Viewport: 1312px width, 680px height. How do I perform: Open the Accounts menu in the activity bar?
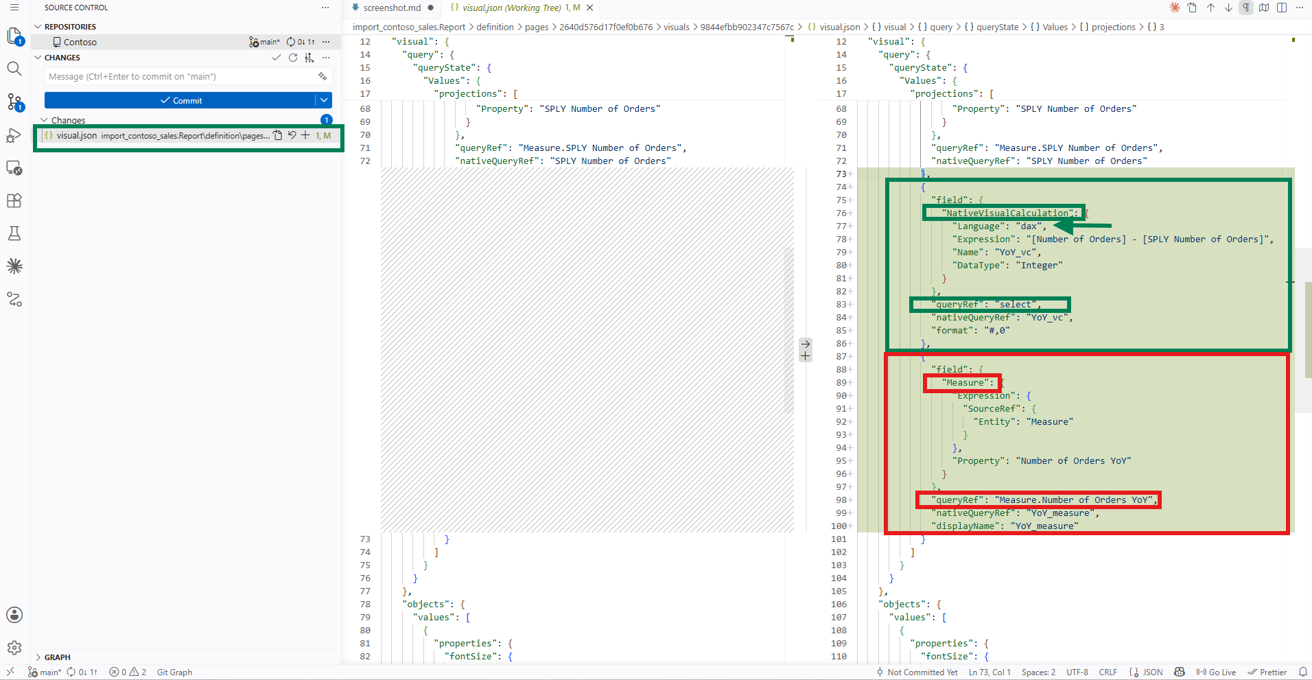(x=14, y=615)
